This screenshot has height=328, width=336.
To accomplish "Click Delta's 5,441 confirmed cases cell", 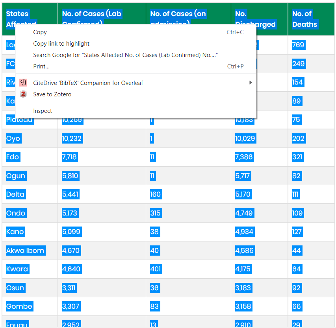I will click(x=71, y=194).
